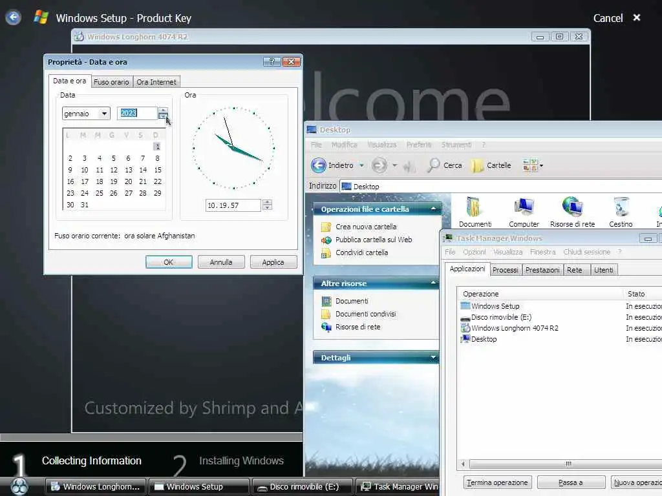This screenshot has width=662, height=496.
Task: Switch to the Processi tab
Action: pyautogui.click(x=505, y=270)
